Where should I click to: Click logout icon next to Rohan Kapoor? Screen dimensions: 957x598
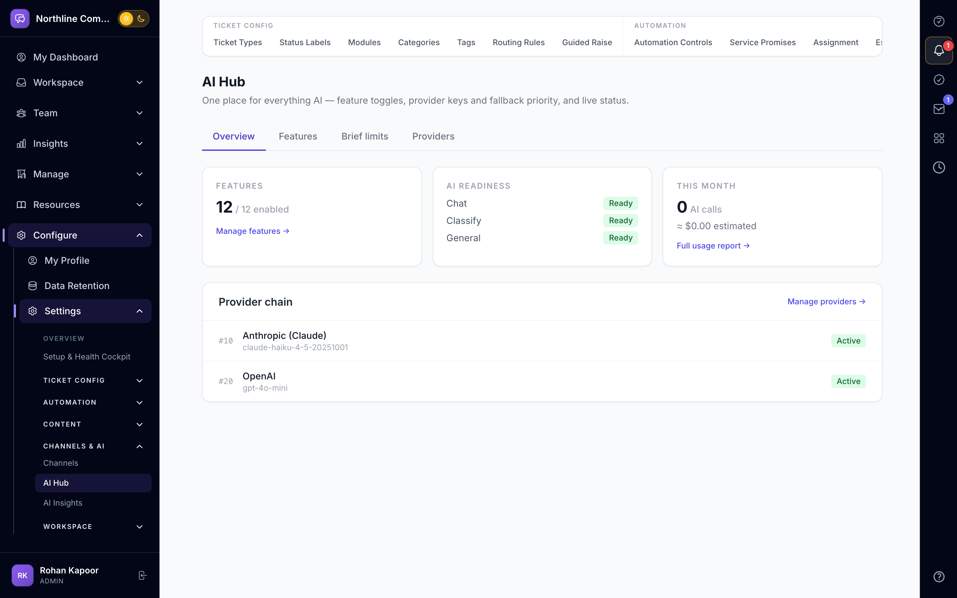[142, 575]
